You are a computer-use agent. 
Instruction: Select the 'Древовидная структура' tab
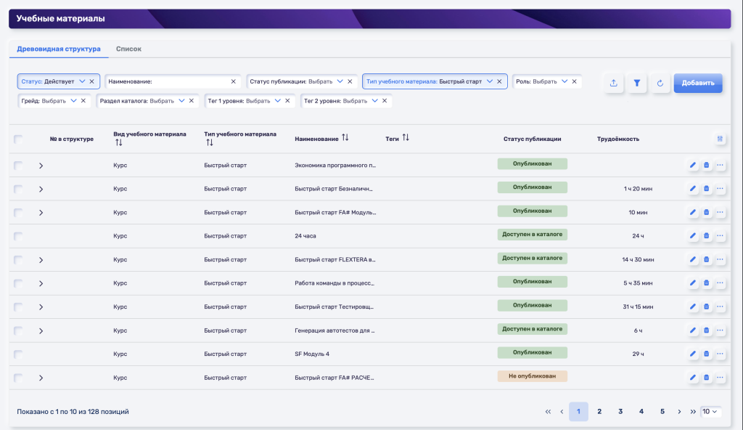pos(58,49)
